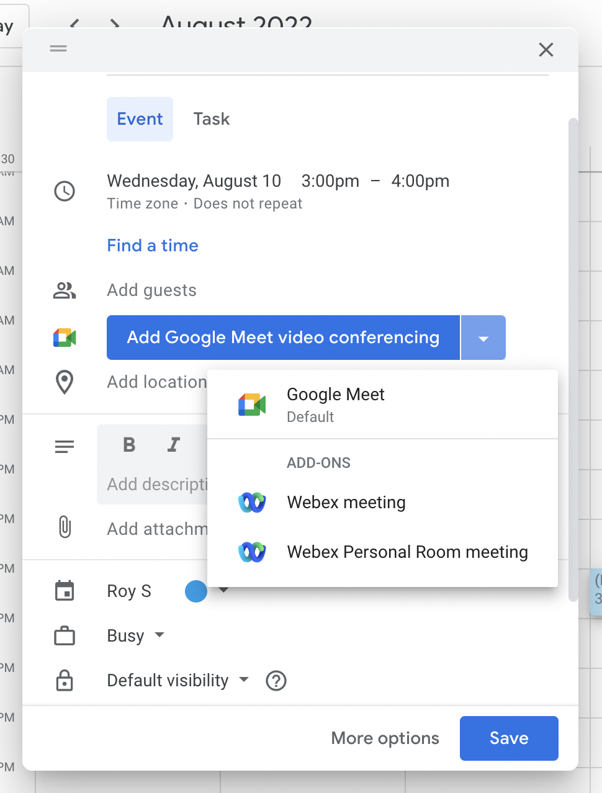Choose Google Meet Default option
The height and width of the screenshot is (793, 602).
pos(382,405)
